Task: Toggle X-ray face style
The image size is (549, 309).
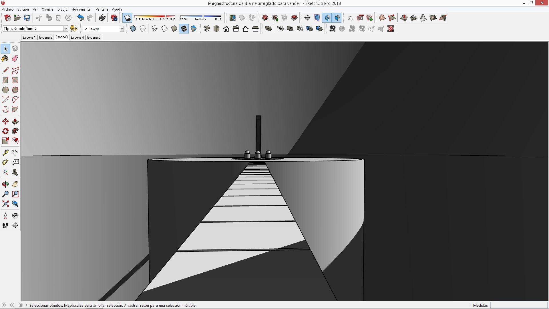Action: pos(133,29)
